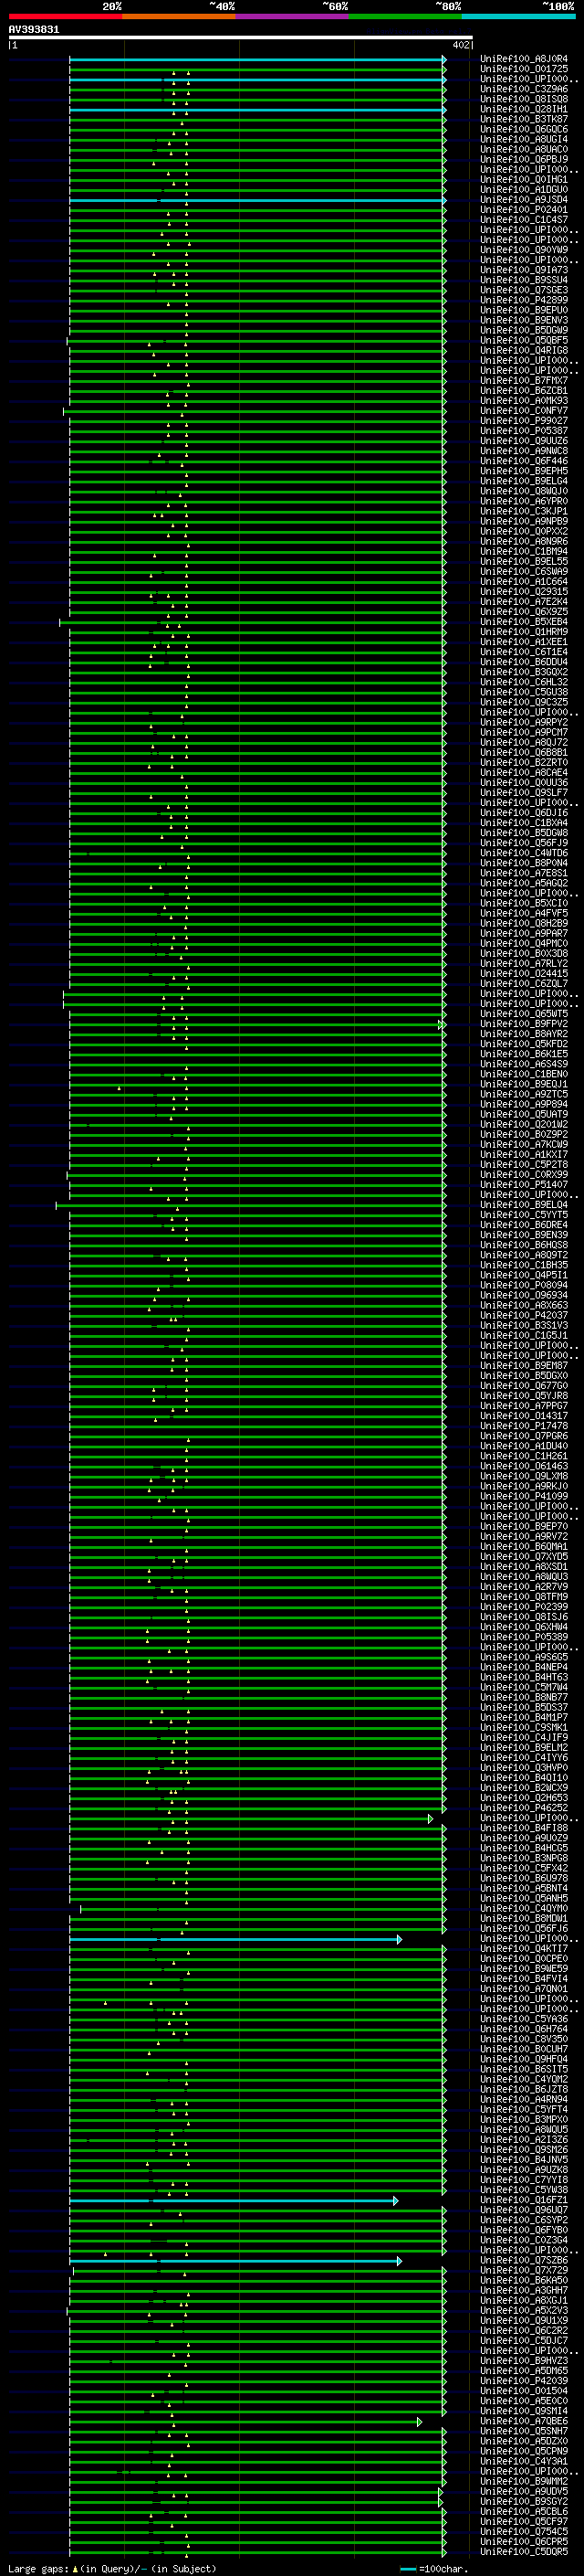584x2576 pixels.
Task: Select hit label UniRef100_B9EPU0
Action: pyautogui.click(x=523, y=310)
